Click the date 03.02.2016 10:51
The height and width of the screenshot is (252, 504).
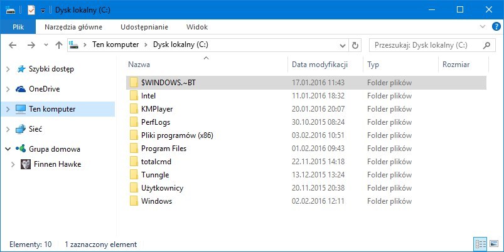318,135
